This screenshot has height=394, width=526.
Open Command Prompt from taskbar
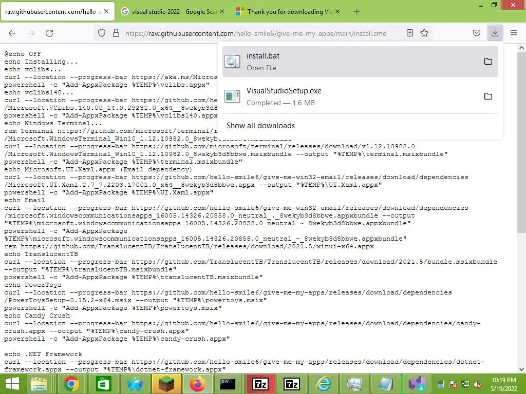[228, 384]
